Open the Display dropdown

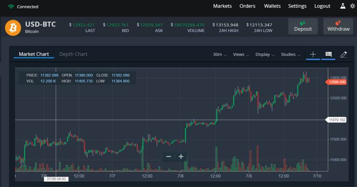pyautogui.click(x=265, y=54)
